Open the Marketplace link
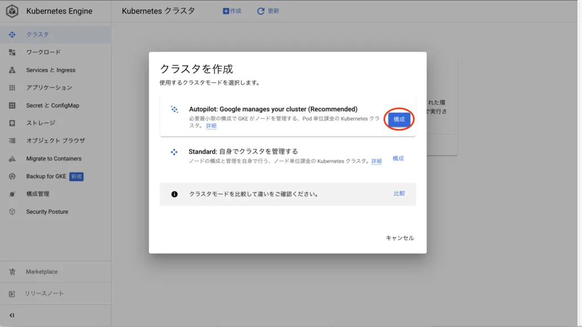Screen dimensions: 582x327 (x=55, y=272)
